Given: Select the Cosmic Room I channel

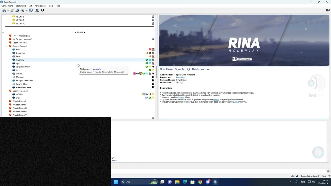Looking at the screenshot, I should click(19, 43).
